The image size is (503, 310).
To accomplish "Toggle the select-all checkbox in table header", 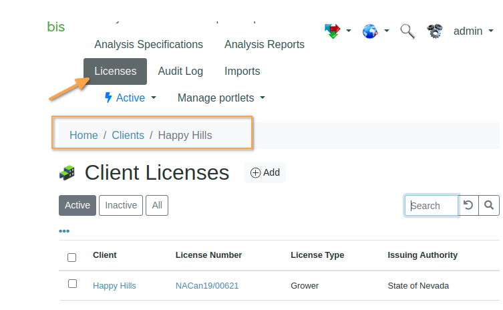I will tap(72, 257).
